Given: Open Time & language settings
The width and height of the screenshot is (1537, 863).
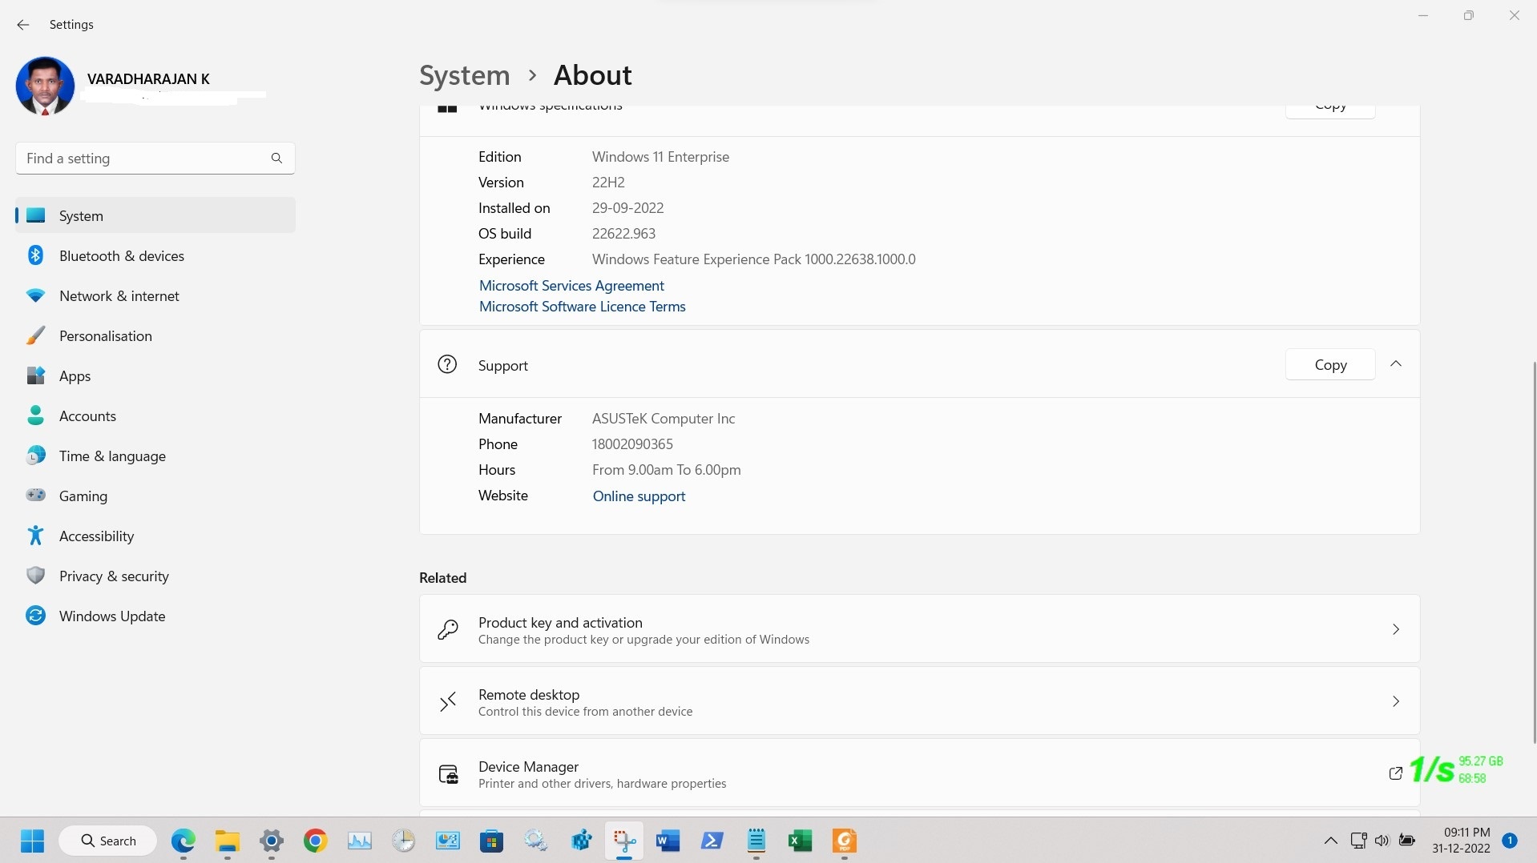Looking at the screenshot, I should (155, 456).
